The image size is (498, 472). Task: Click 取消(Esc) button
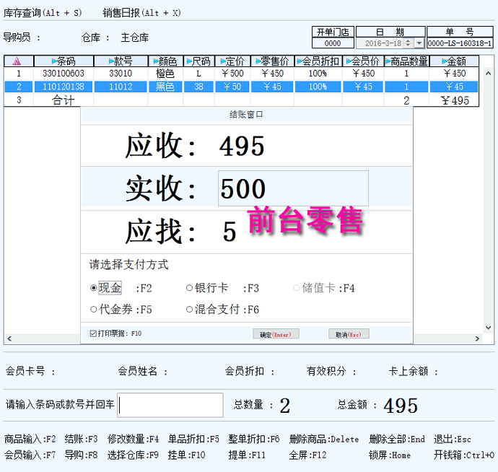coord(349,334)
